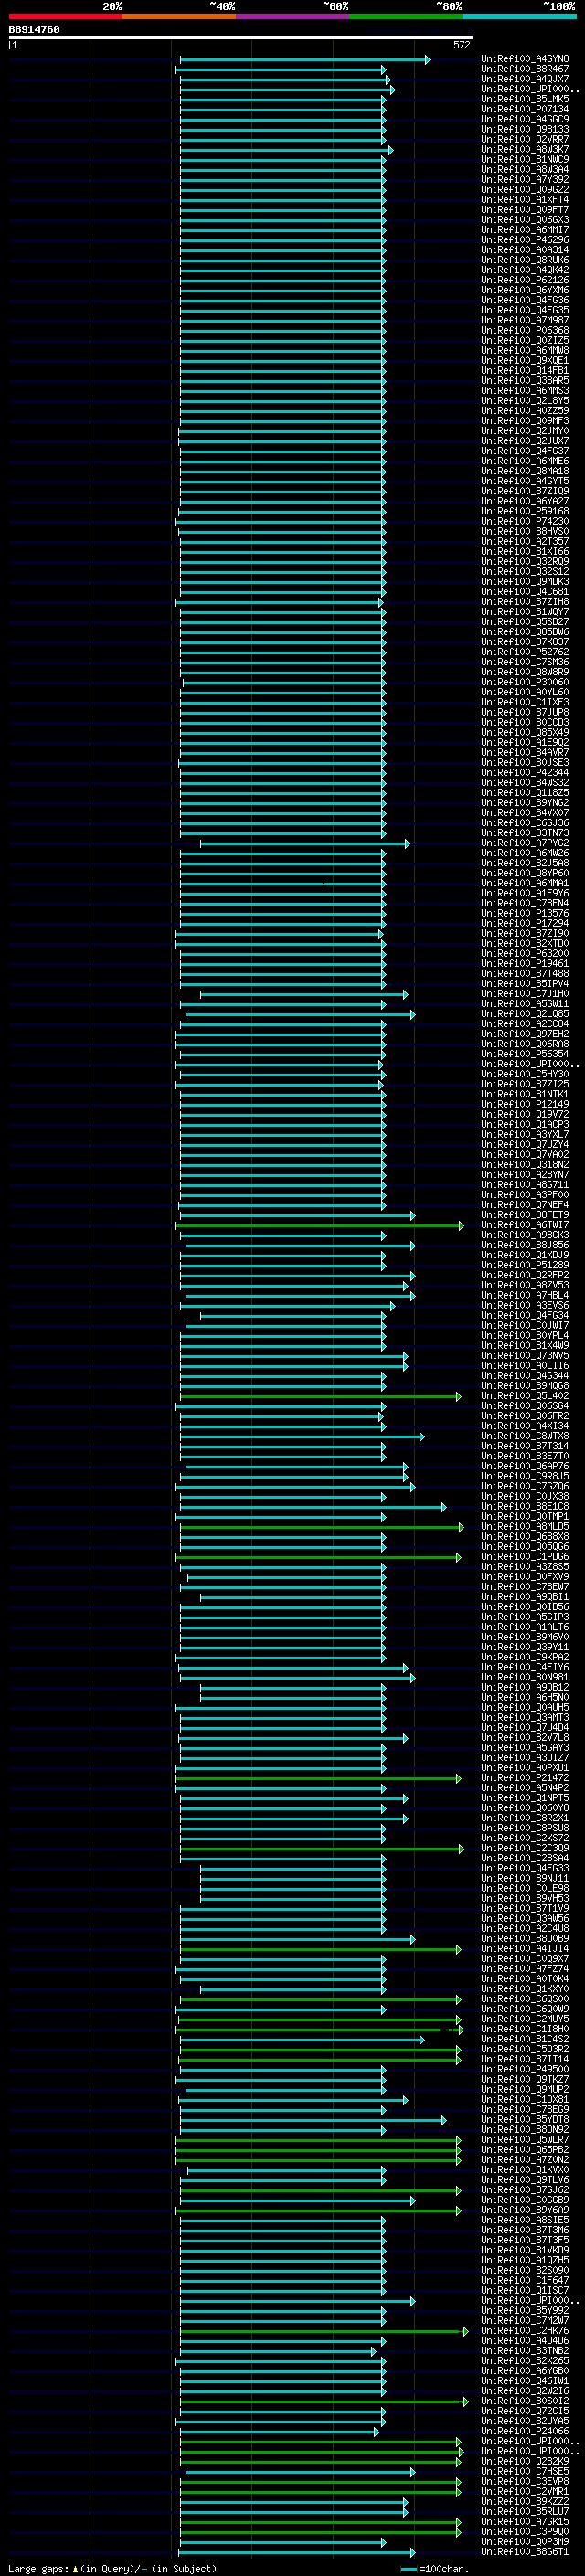Screen dimensions: 585x2576
Task: Select hit label UniRef100_A7GK15
Action: (525, 2521)
